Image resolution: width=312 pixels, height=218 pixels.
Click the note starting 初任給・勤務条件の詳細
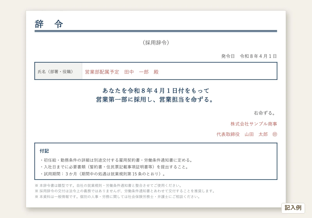(x=116, y=160)
